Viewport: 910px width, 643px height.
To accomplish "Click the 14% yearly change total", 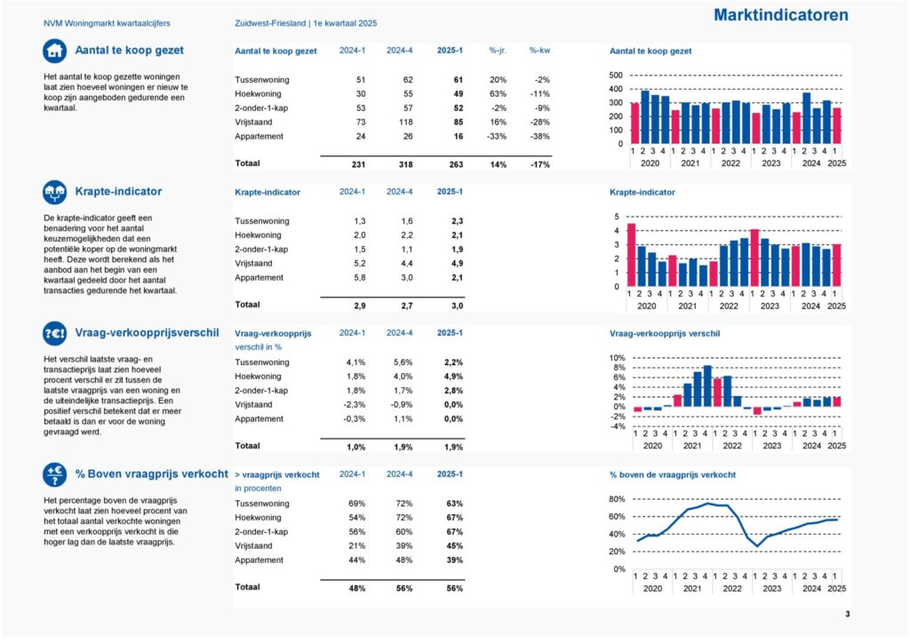I will tap(498, 164).
